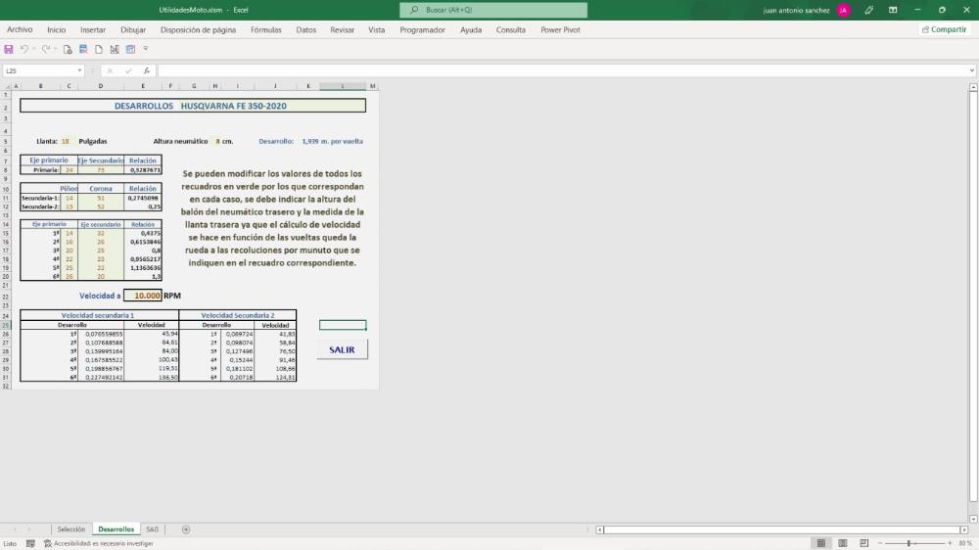
Task: Click the macro recording status bar icon
Action: [x=30, y=543]
